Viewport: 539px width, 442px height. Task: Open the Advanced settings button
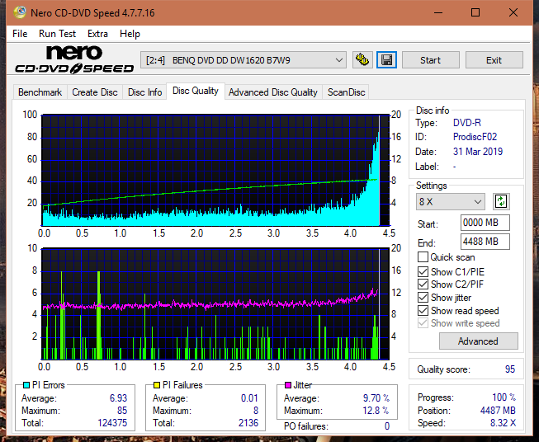[478, 341]
